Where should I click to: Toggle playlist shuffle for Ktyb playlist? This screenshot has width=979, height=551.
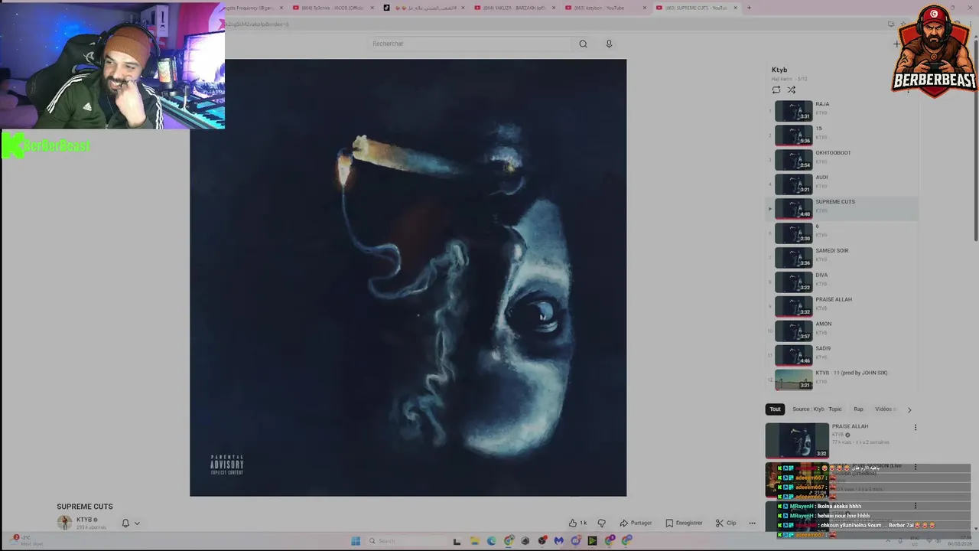[x=792, y=90]
